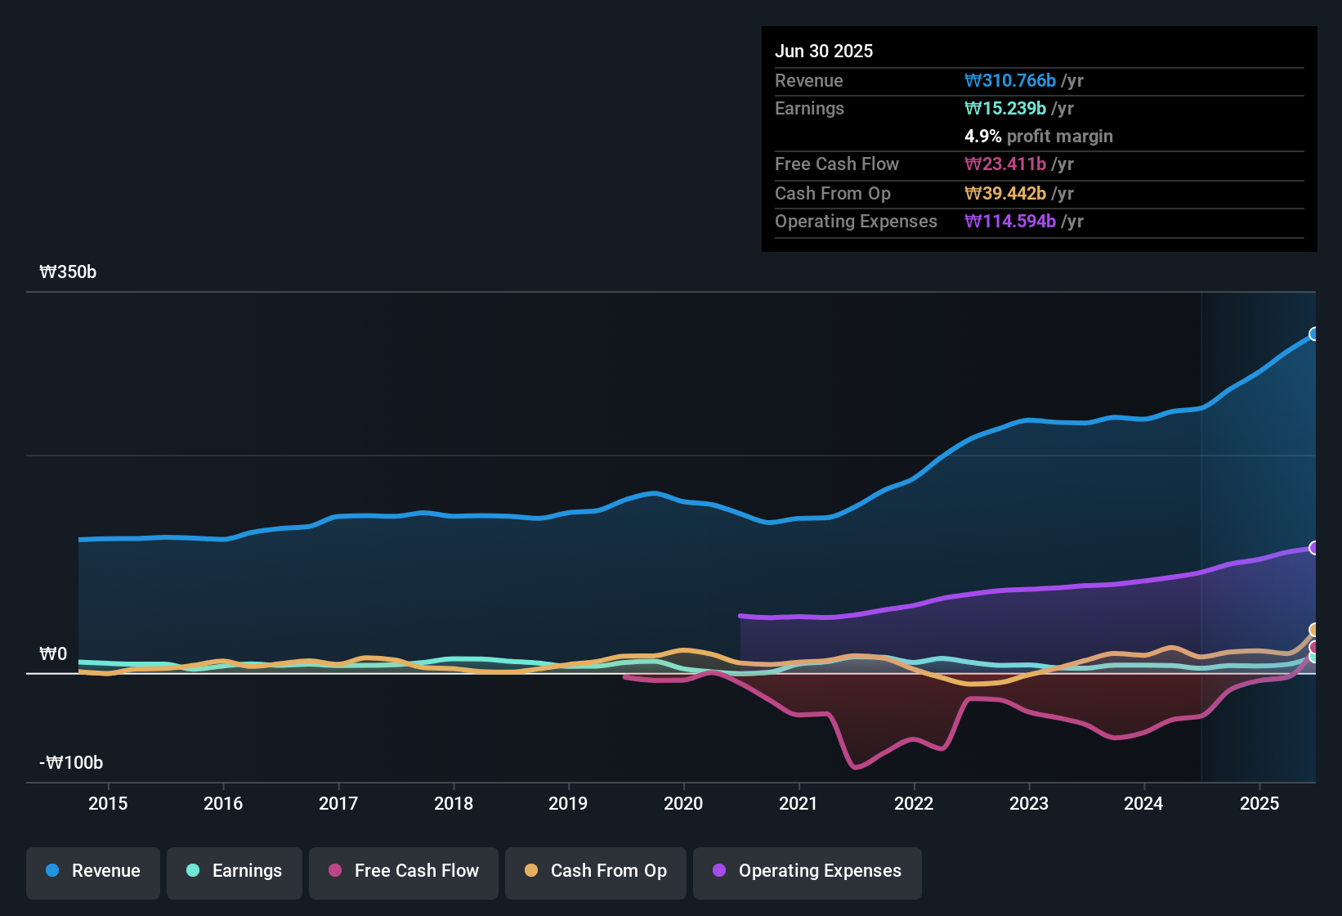The image size is (1342, 916).
Task: Click the 4.9% profit margin text
Action: click(1039, 137)
